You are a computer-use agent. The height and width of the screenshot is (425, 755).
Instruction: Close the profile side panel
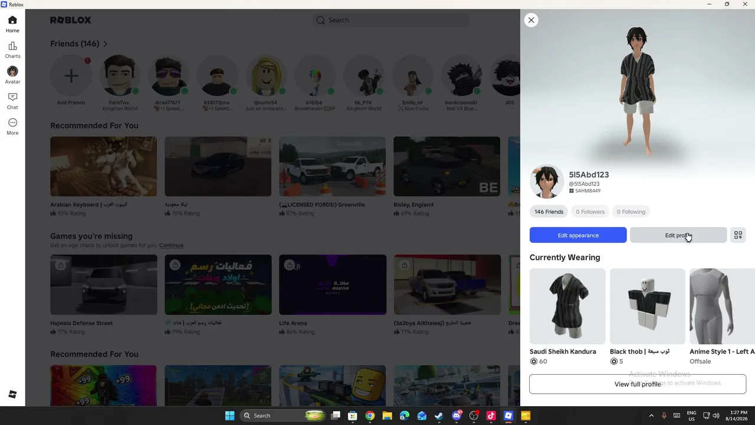(531, 20)
